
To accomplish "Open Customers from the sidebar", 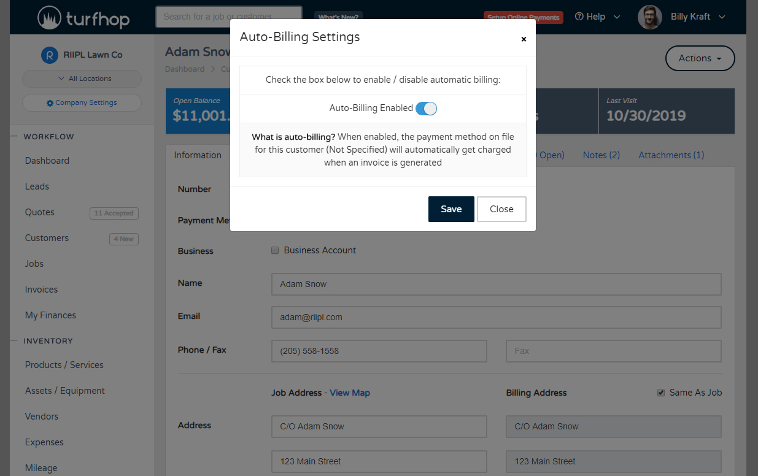I will (x=46, y=238).
